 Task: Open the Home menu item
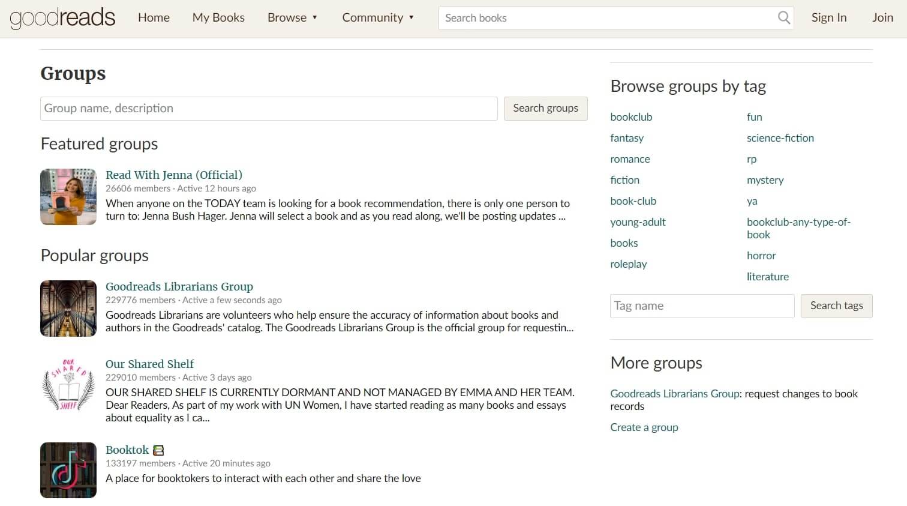(154, 18)
